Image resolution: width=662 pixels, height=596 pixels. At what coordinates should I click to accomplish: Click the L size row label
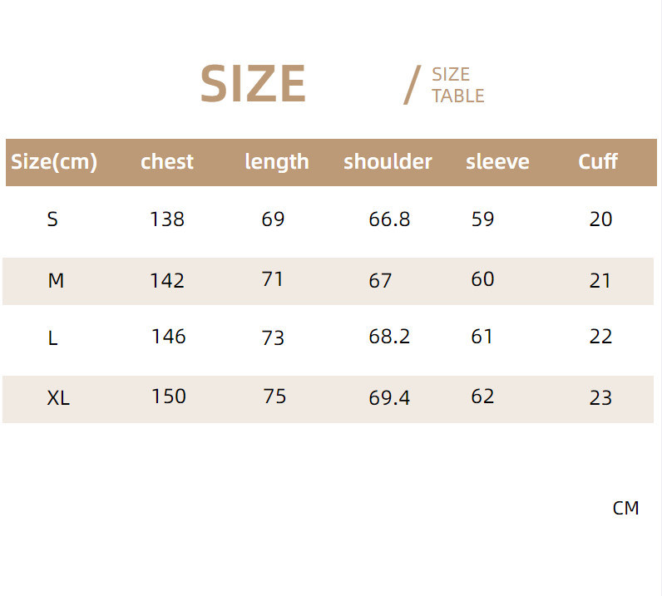(52, 339)
